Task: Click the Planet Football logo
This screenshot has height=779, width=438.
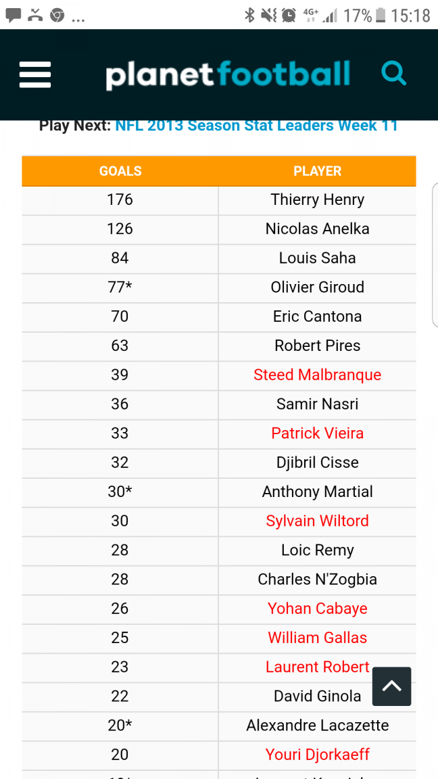Action: click(x=228, y=74)
